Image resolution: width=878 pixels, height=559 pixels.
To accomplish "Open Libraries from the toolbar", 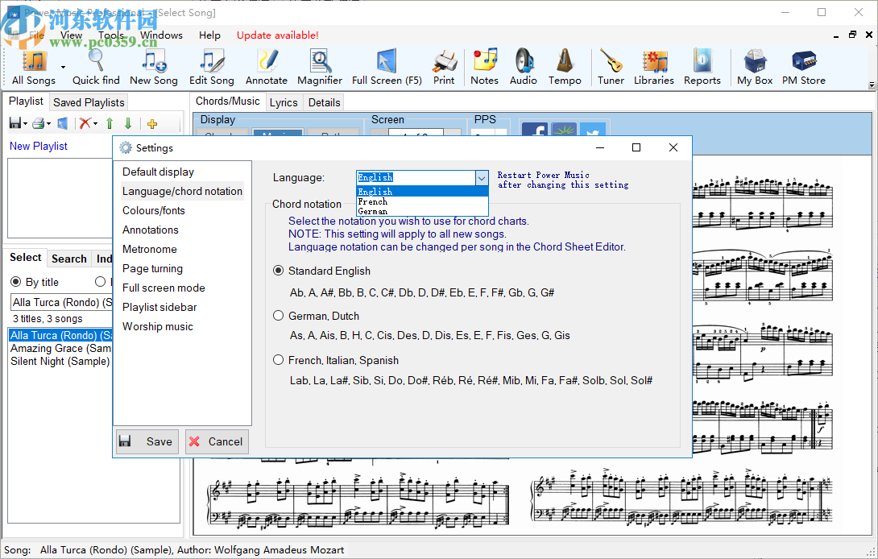I will pyautogui.click(x=653, y=66).
